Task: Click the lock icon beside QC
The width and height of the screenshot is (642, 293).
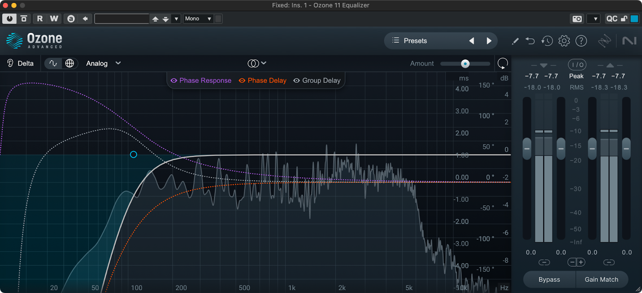Action: (x=624, y=19)
